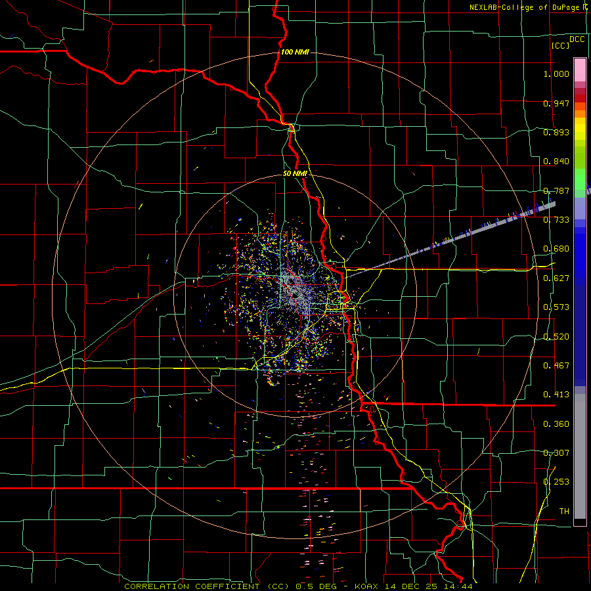Click the 0.307 scale value
This screenshot has width=591, height=591.
click(x=556, y=452)
